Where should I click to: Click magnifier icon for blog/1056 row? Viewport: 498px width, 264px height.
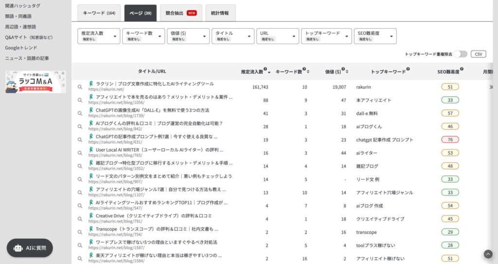pyautogui.click(x=80, y=100)
